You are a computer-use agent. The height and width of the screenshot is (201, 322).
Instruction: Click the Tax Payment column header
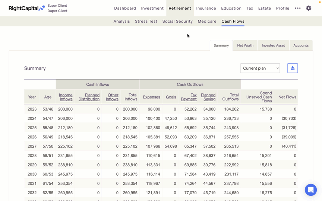click(x=189, y=97)
